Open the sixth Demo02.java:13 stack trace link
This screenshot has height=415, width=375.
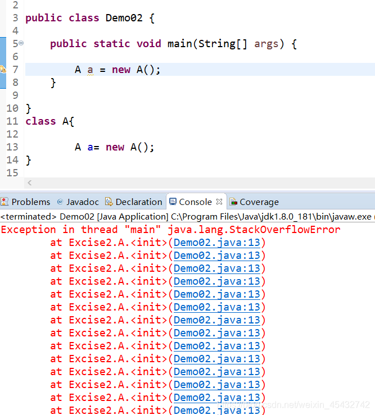(217, 307)
